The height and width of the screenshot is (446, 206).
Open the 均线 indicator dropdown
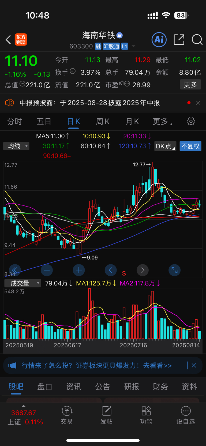[16, 146]
